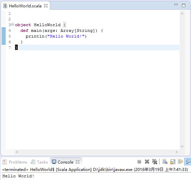191x180 pixels.
Task: Click 'Hello World!' console output line
Action: coord(18,176)
